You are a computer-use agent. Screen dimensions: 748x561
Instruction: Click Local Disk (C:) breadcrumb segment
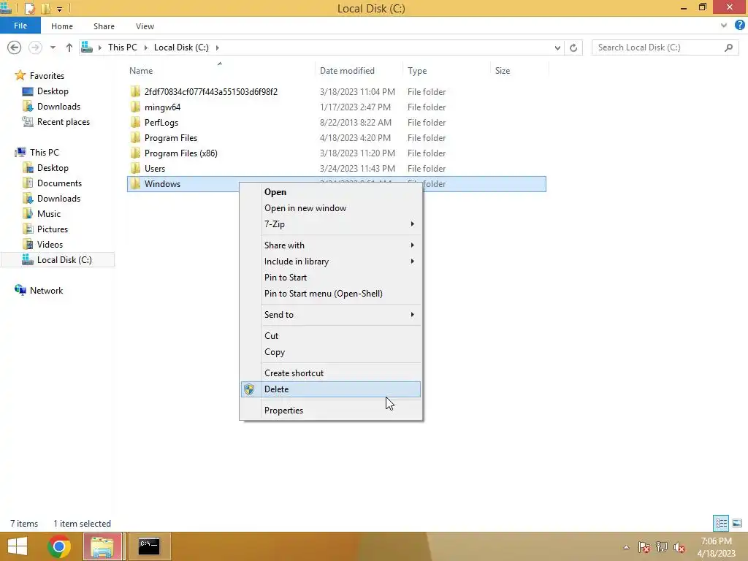tap(181, 47)
